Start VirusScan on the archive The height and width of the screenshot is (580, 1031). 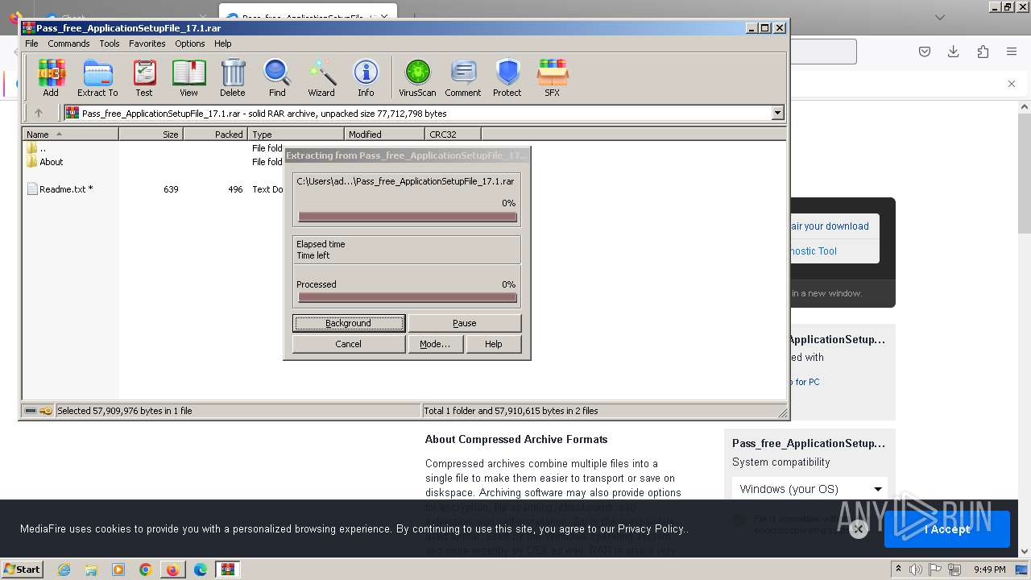417,78
